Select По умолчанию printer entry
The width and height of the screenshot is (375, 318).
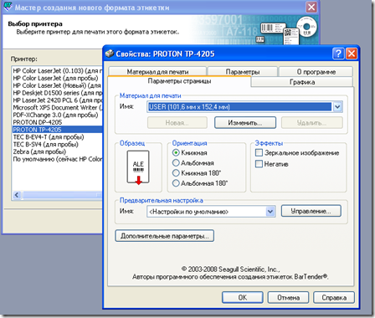(58, 159)
